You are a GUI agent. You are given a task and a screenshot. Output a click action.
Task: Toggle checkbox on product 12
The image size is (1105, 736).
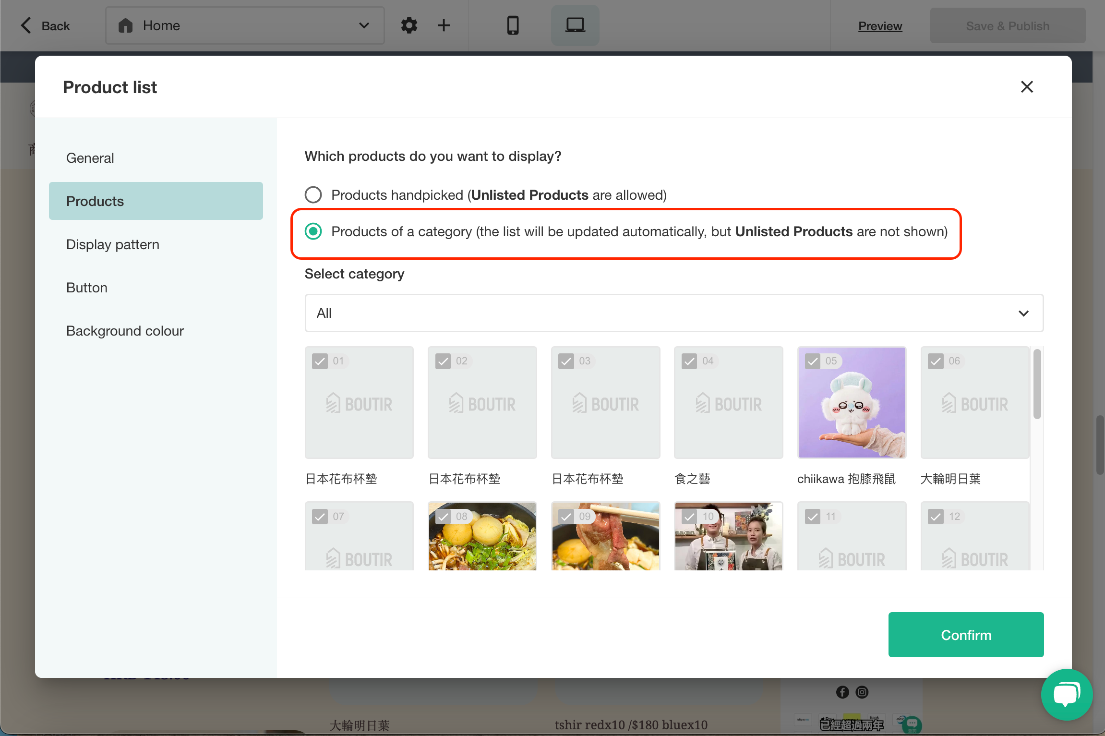[x=936, y=517]
